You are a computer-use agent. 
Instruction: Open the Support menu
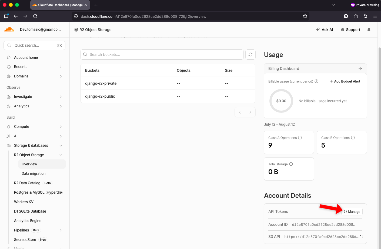tap(350, 30)
